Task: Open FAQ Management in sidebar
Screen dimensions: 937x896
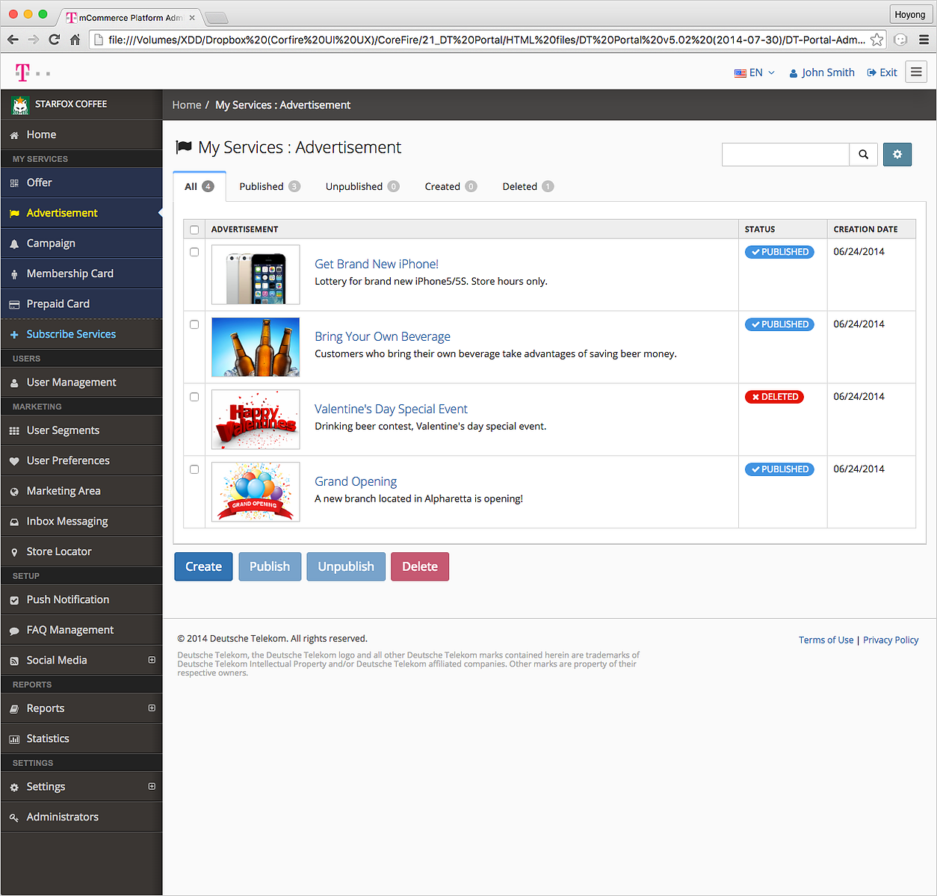Action: click(81, 631)
